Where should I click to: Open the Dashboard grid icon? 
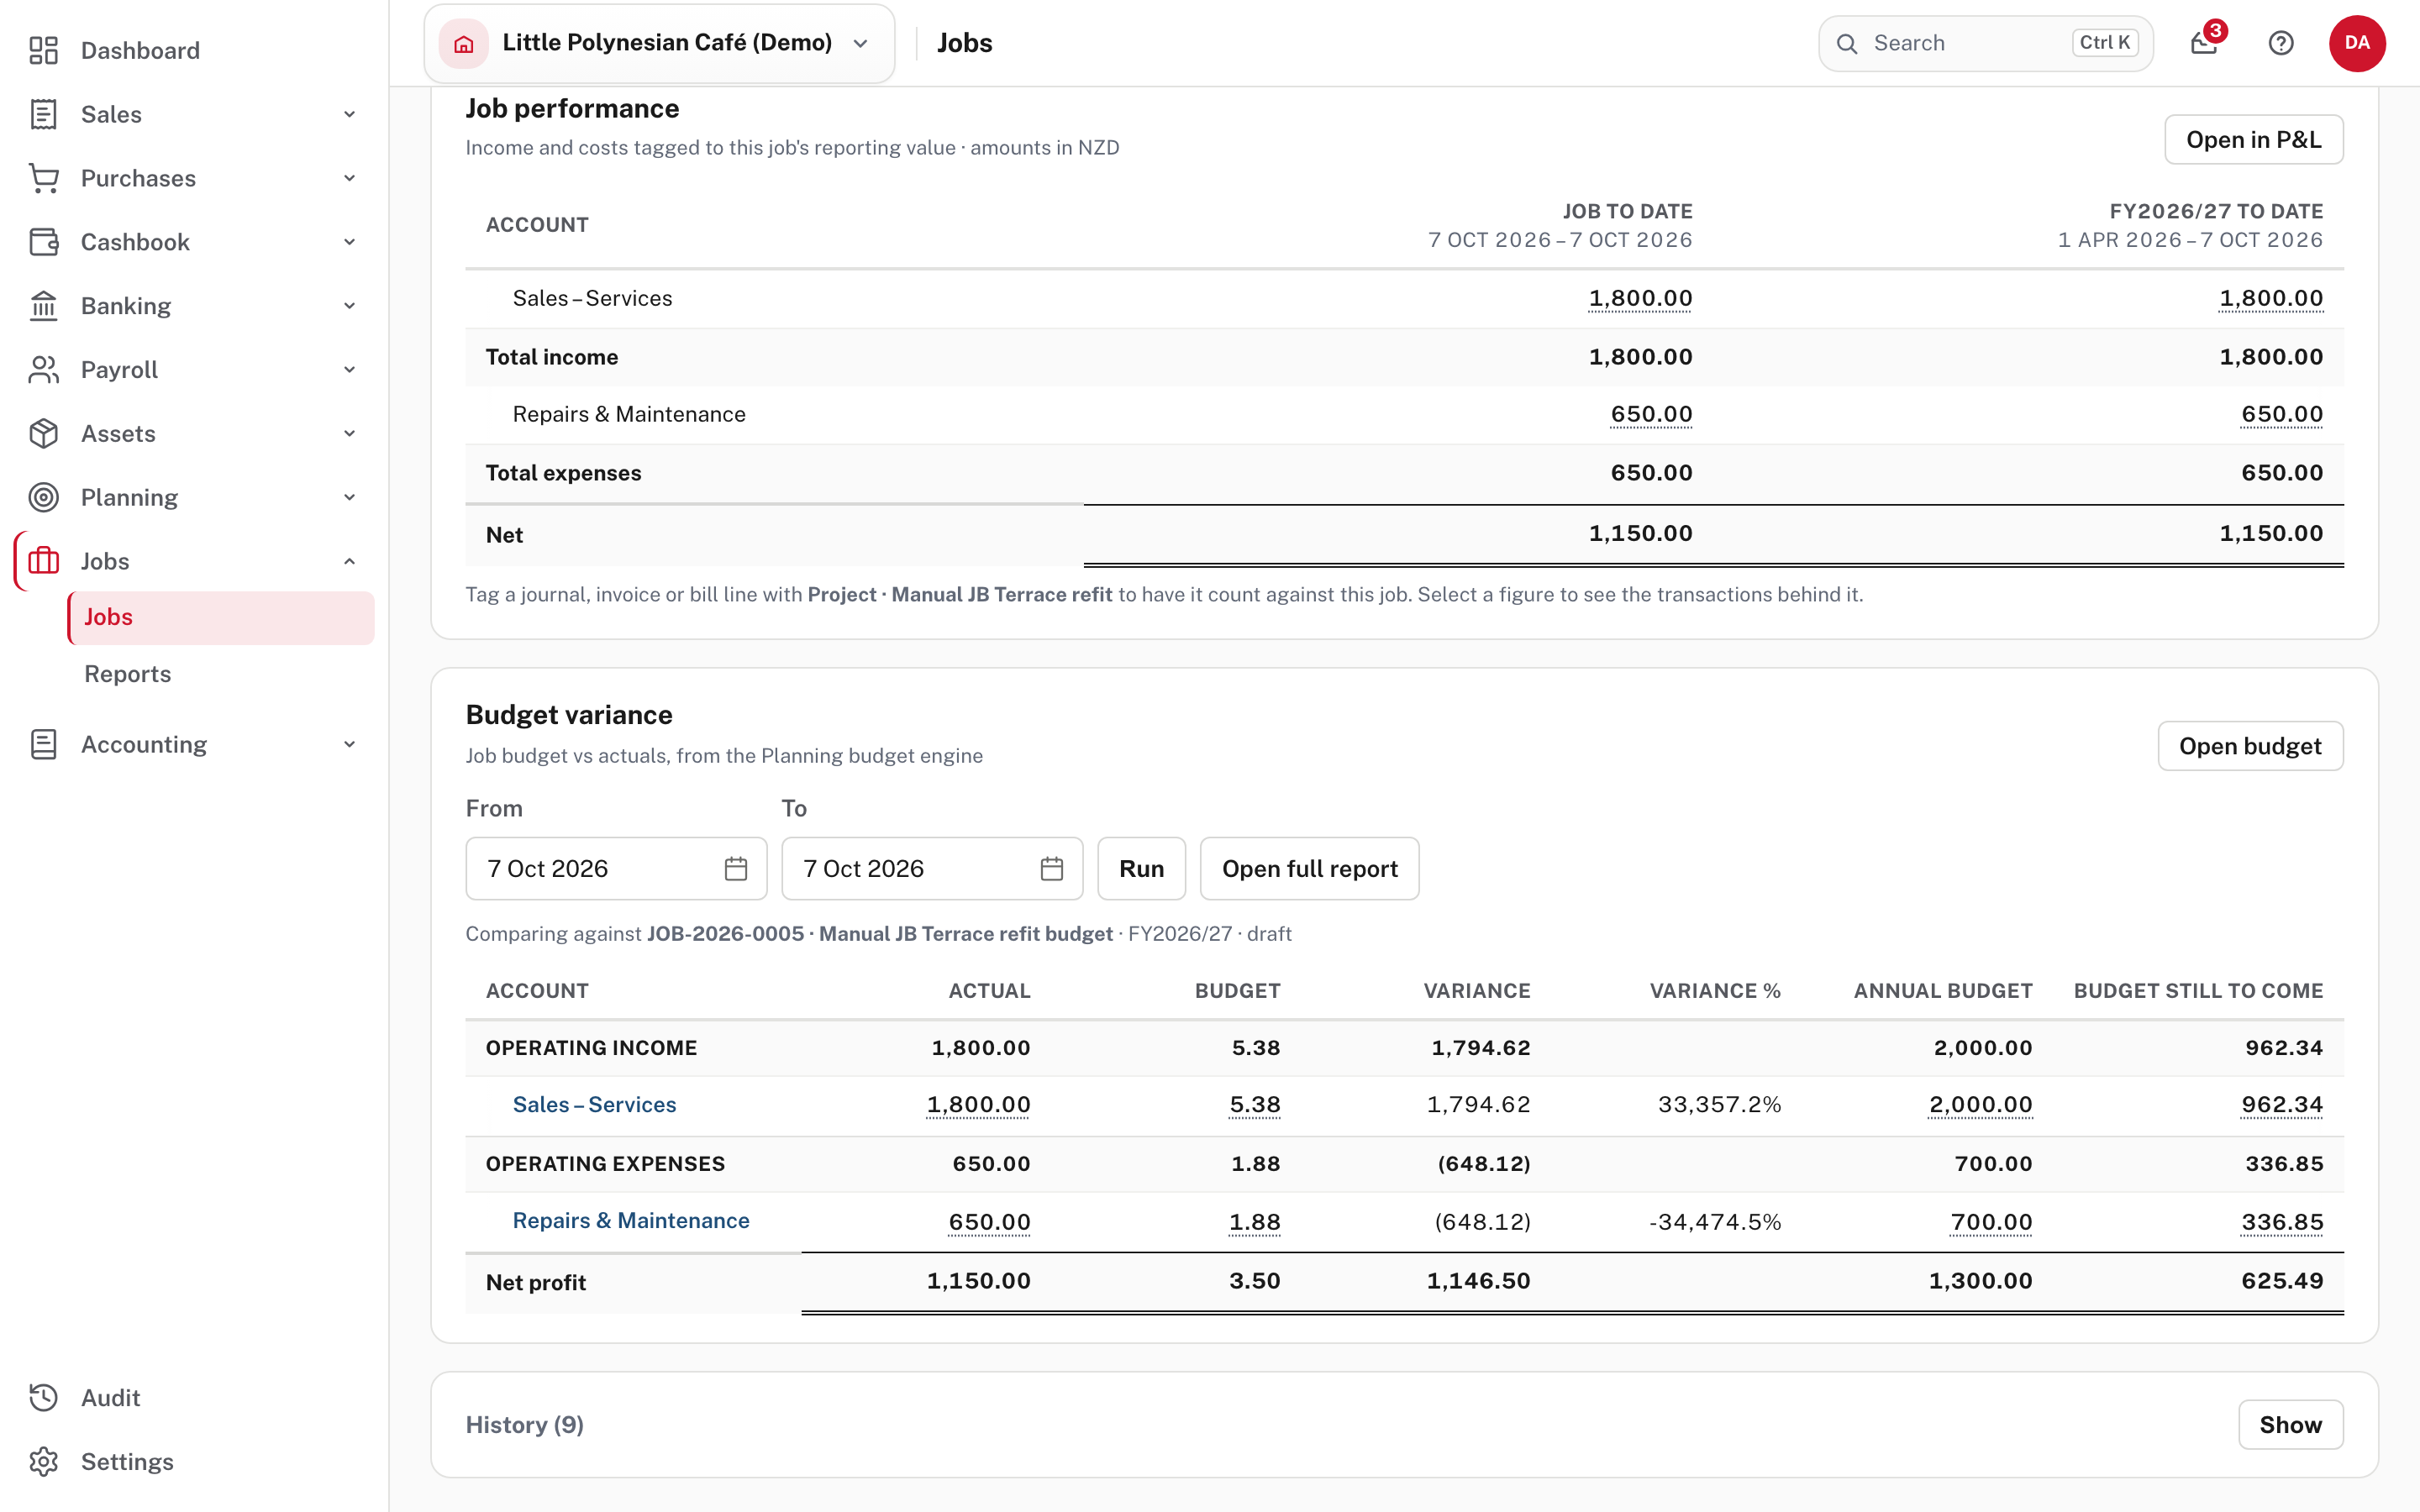tap(43, 50)
